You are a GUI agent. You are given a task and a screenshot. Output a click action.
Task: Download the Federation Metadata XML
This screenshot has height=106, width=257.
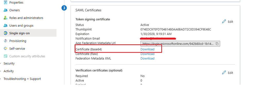coord(147,59)
